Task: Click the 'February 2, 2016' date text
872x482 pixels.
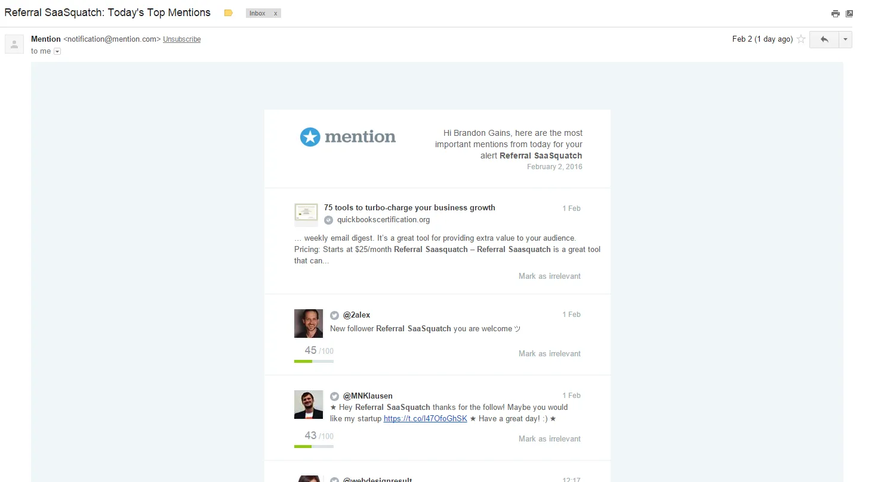Action: 554,167
